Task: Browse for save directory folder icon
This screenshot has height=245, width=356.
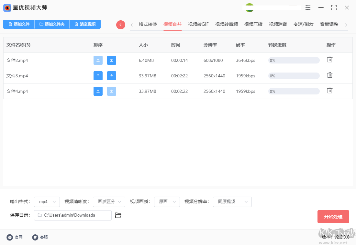Action: pos(118,215)
